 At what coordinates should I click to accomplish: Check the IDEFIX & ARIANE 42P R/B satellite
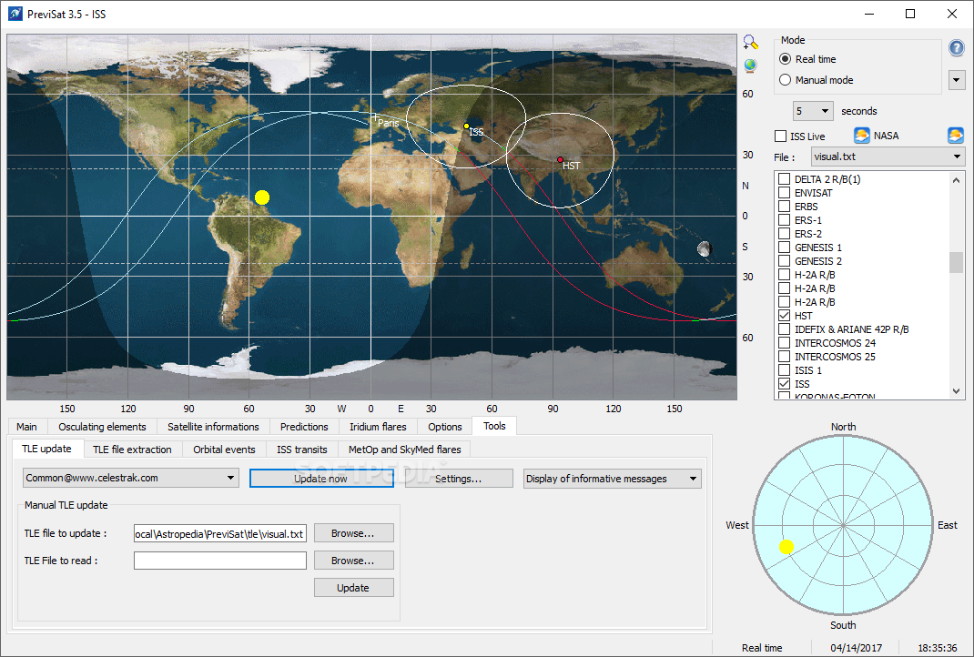[x=785, y=329]
